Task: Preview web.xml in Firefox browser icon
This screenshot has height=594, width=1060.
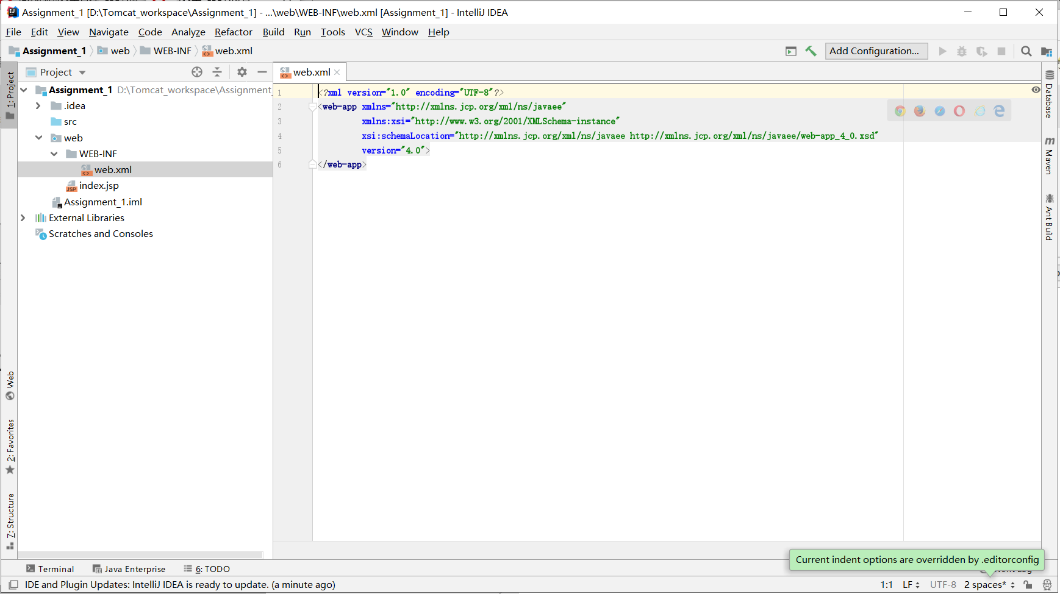Action: click(920, 111)
